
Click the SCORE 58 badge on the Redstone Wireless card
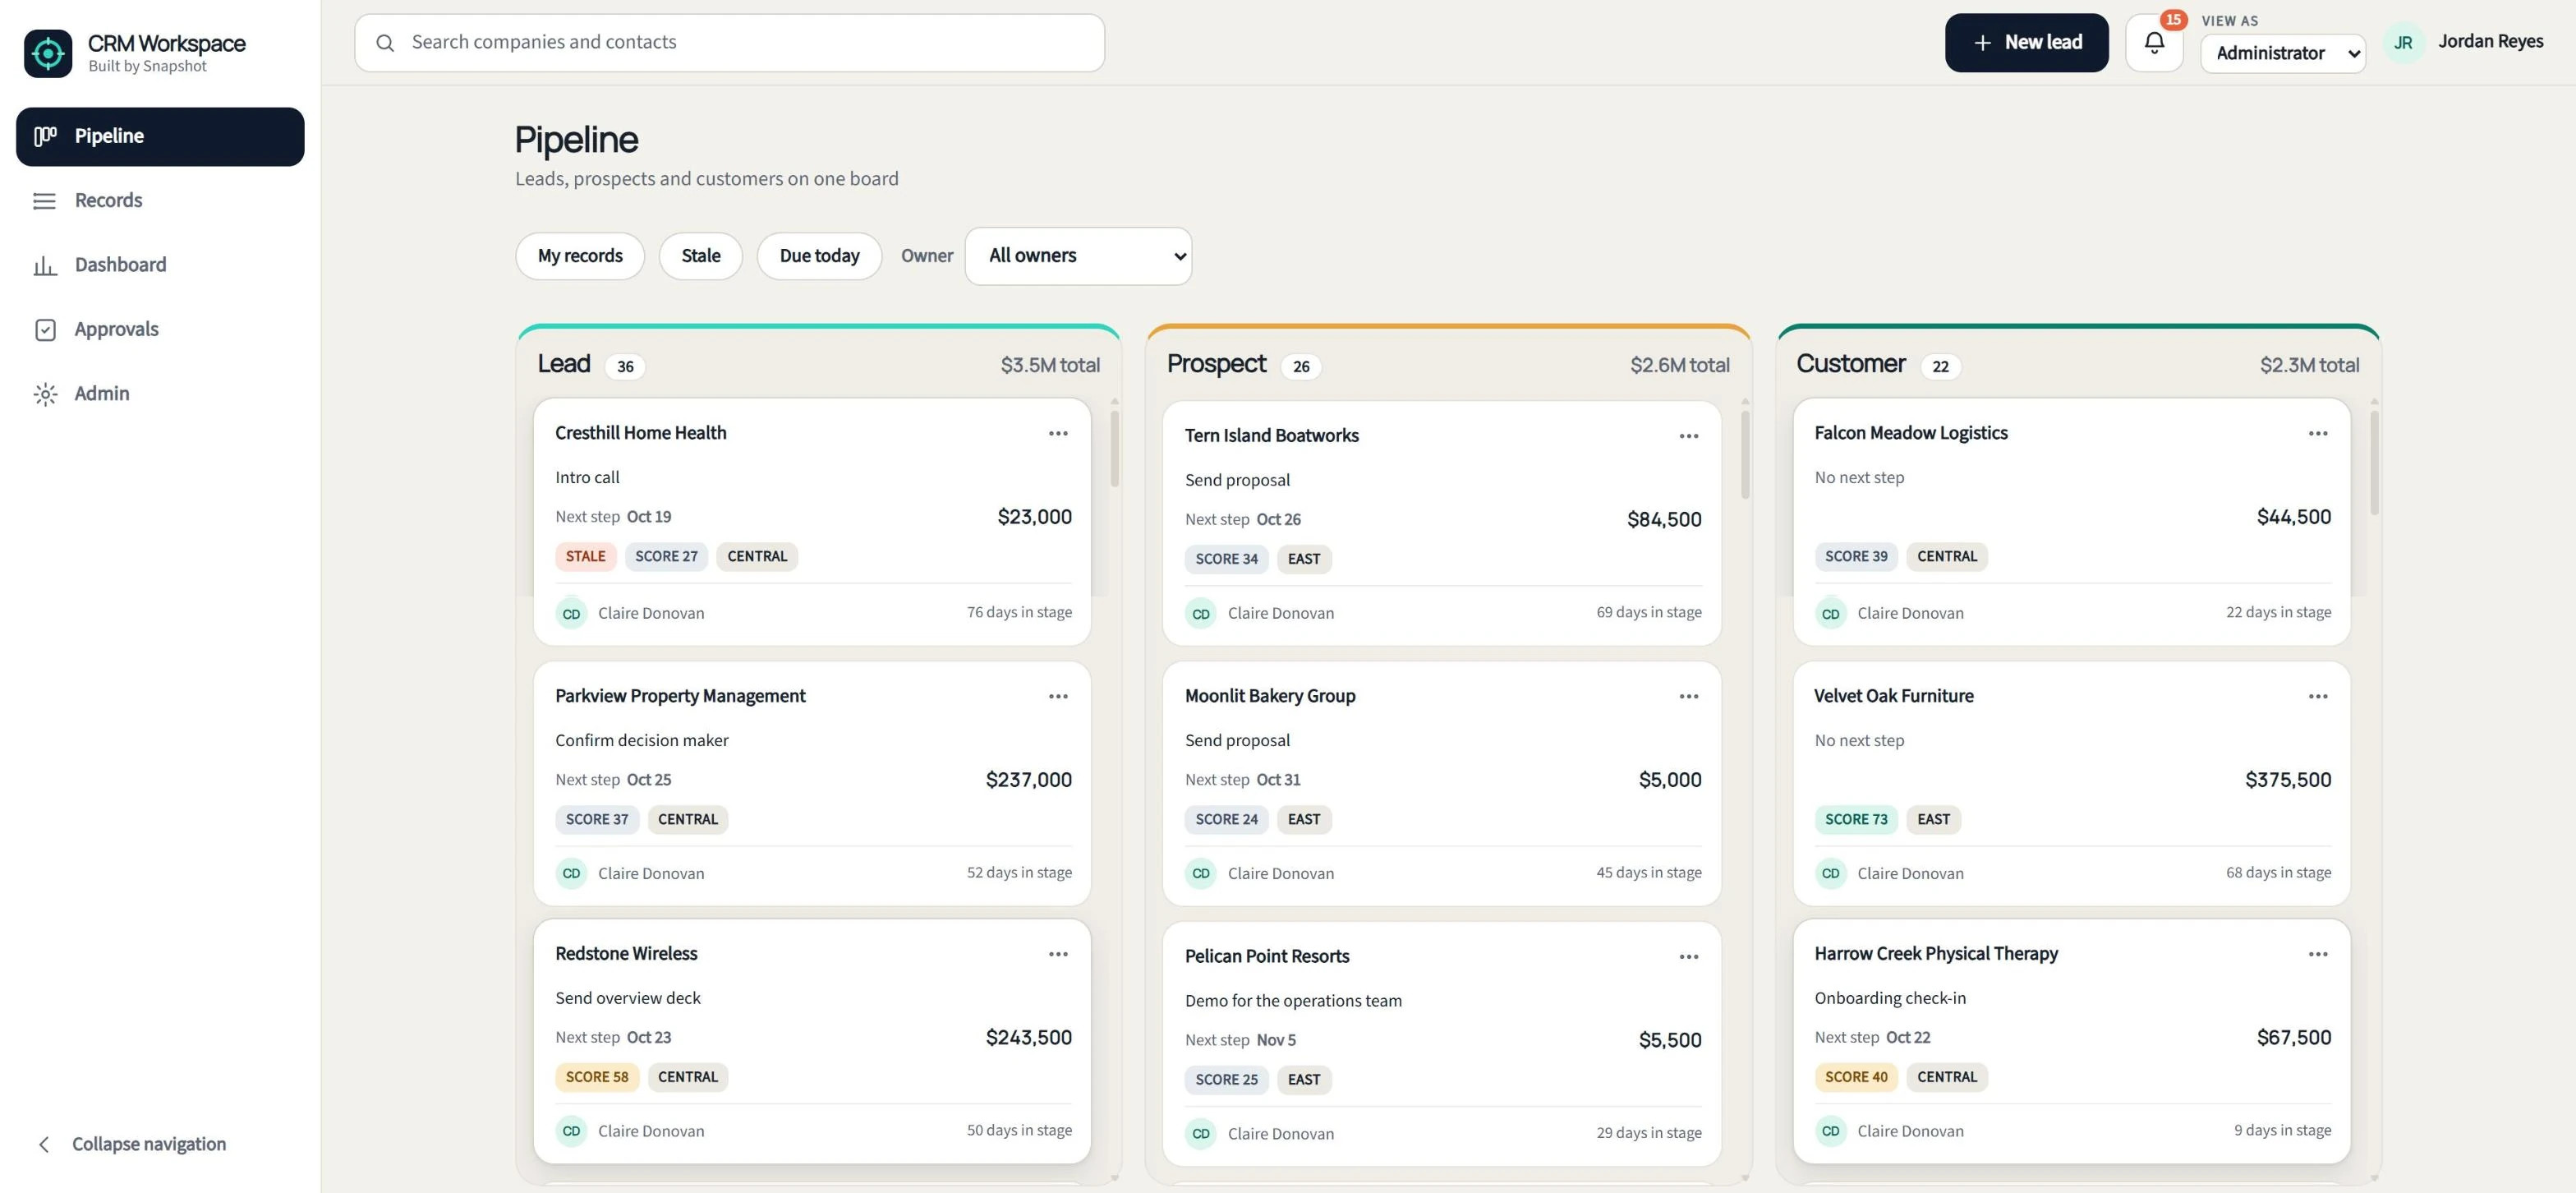pos(596,1077)
